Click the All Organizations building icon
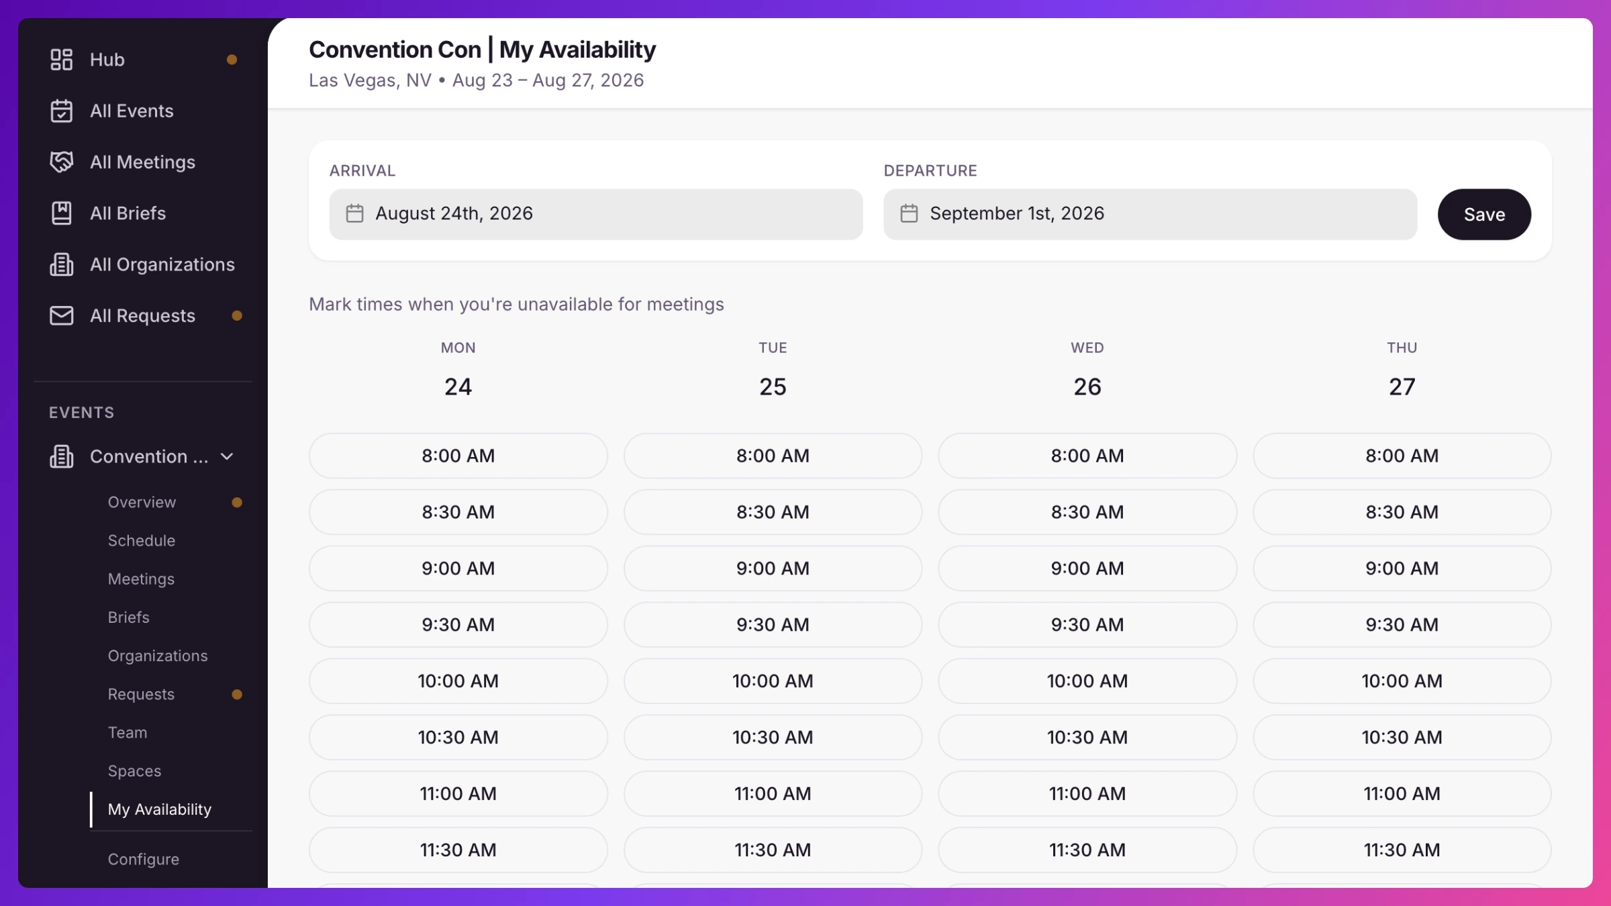 coord(61,264)
